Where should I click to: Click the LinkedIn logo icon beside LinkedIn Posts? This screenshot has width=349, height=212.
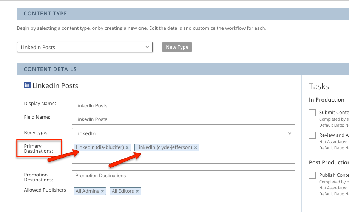pyautogui.click(x=27, y=85)
